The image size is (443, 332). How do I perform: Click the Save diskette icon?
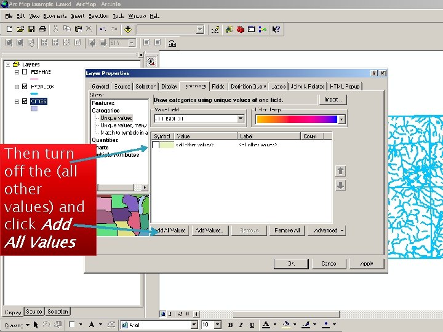point(31,29)
